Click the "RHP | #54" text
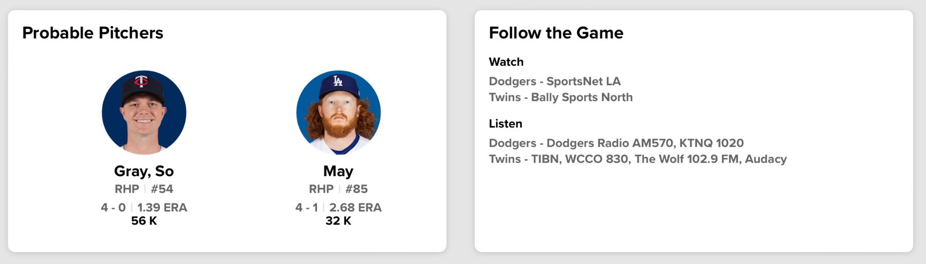The width and height of the screenshot is (926, 264). pyautogui.click(x=144, y=189)
